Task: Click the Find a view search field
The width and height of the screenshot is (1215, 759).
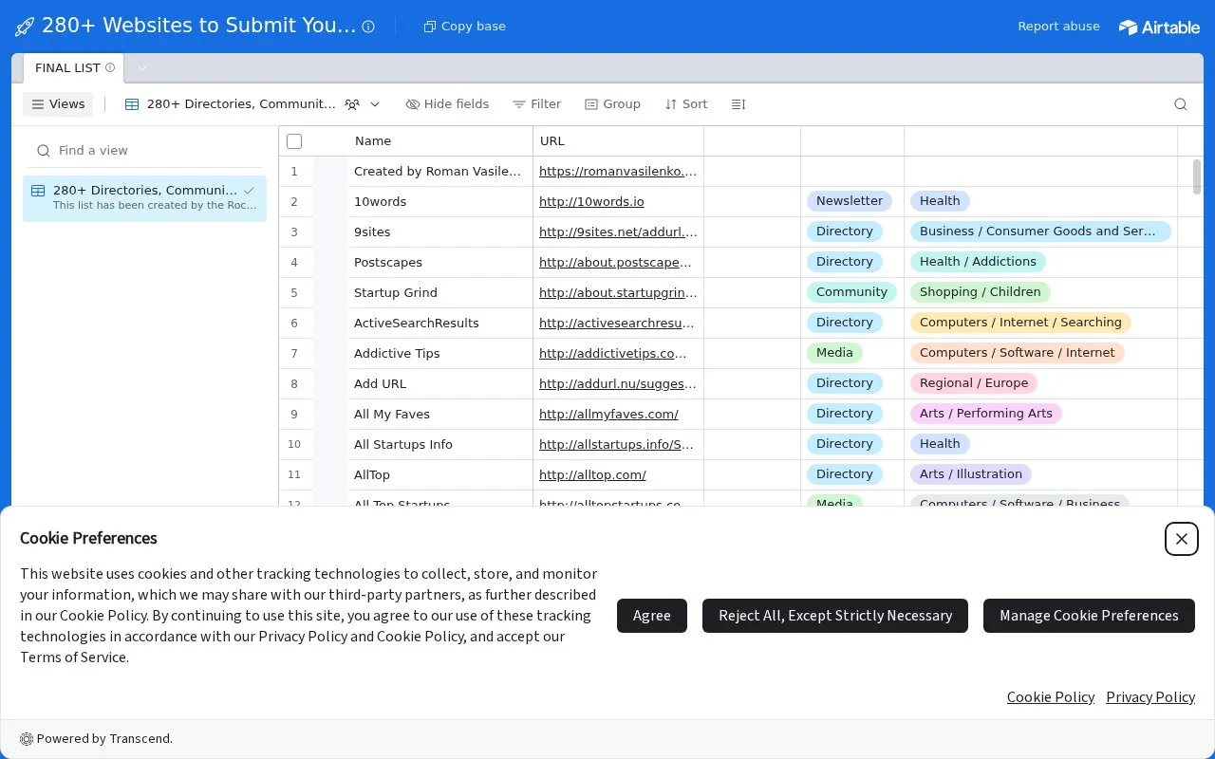Action: click(x=144, y=151)
